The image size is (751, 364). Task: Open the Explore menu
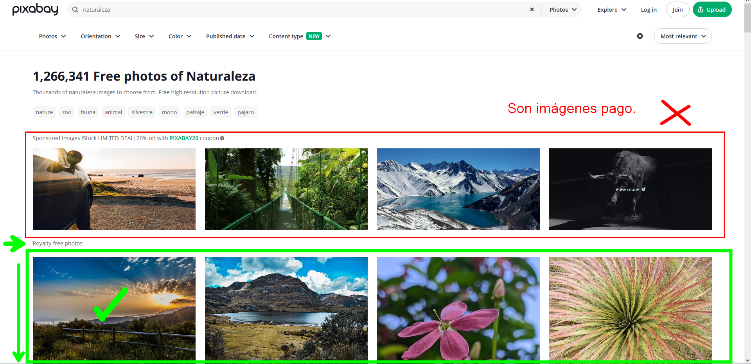pos(611,9)
